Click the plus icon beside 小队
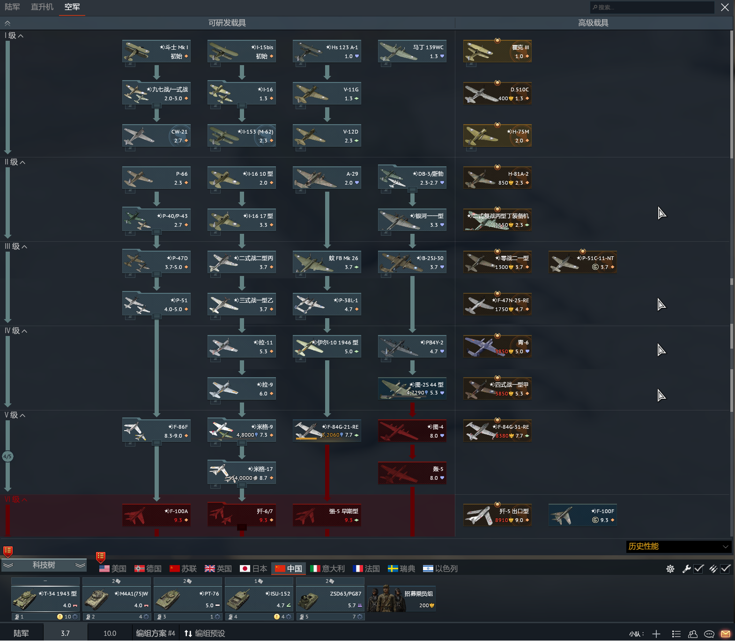The height and width of the screenshot is (641, 735). click(656, 634)
